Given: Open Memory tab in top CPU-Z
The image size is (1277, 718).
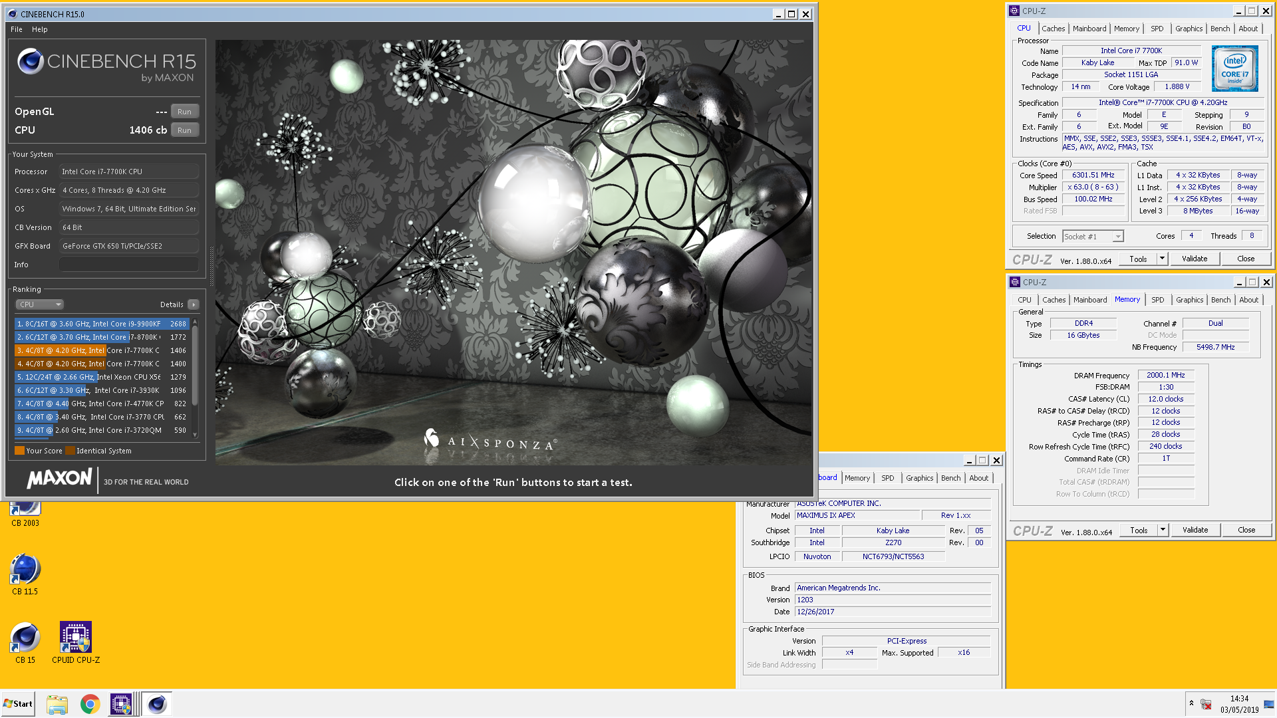Looking at the screenshot, I should pos(1127,29).
